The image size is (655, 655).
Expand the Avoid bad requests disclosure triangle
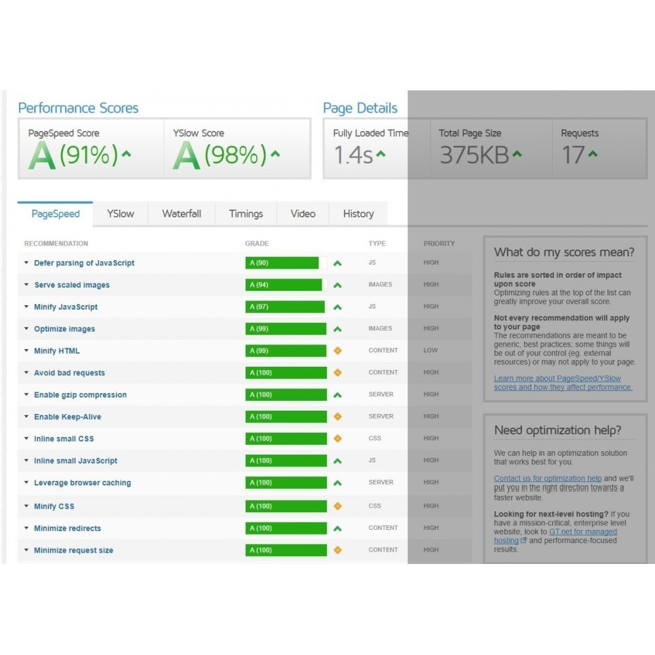(x=26, y=372)
